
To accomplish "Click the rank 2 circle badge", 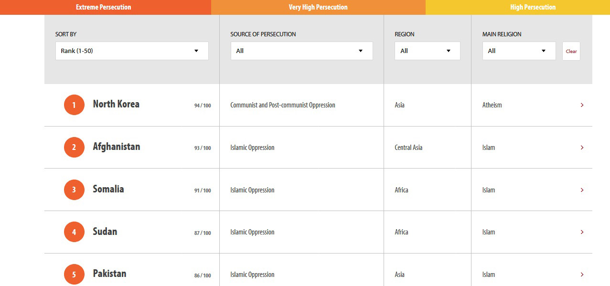I will click(x=74, y=148).
